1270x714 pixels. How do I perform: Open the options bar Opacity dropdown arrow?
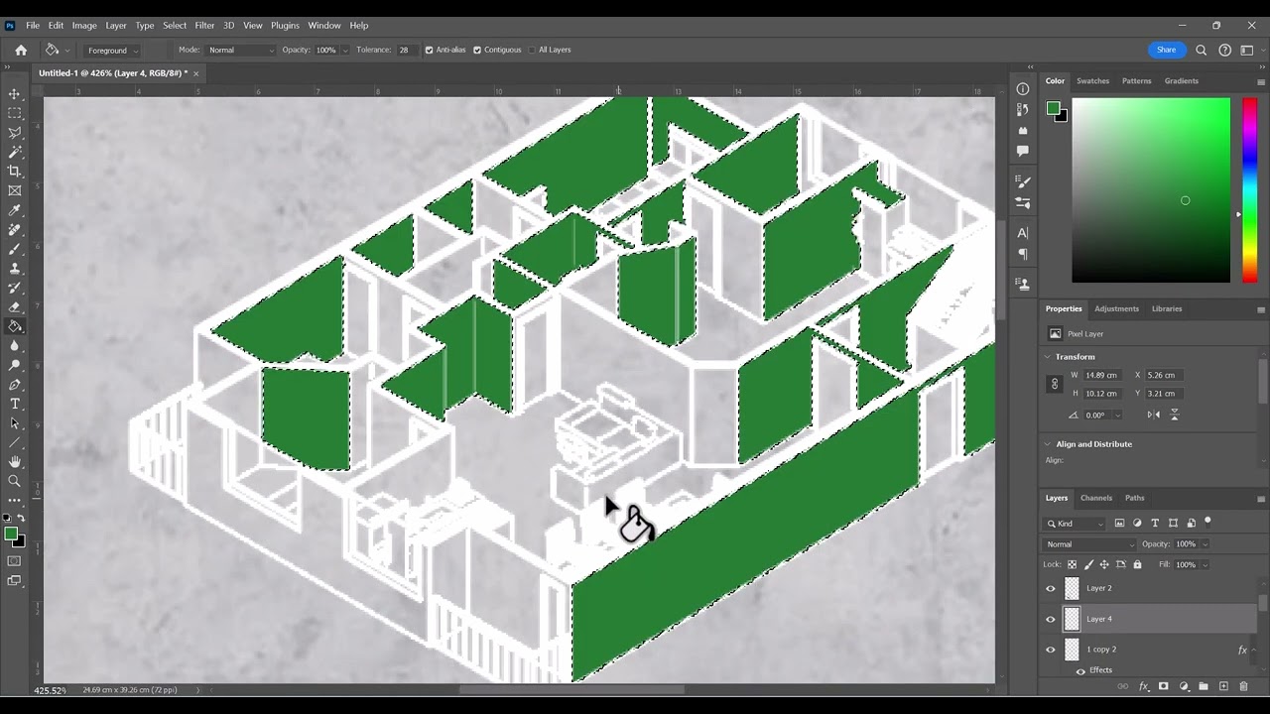tap(345, 50)
